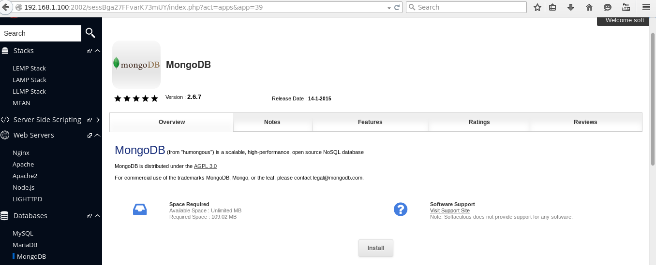Select LIGHTTPD in sidebar
This screenshot has height=265, width=656.
(27, 199)
